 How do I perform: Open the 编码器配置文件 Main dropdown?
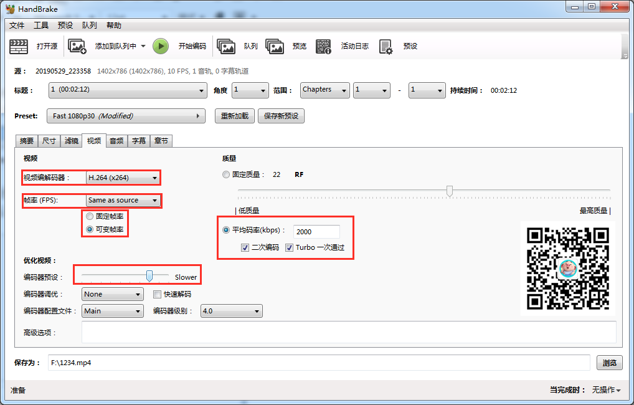(x=112, y=311)
